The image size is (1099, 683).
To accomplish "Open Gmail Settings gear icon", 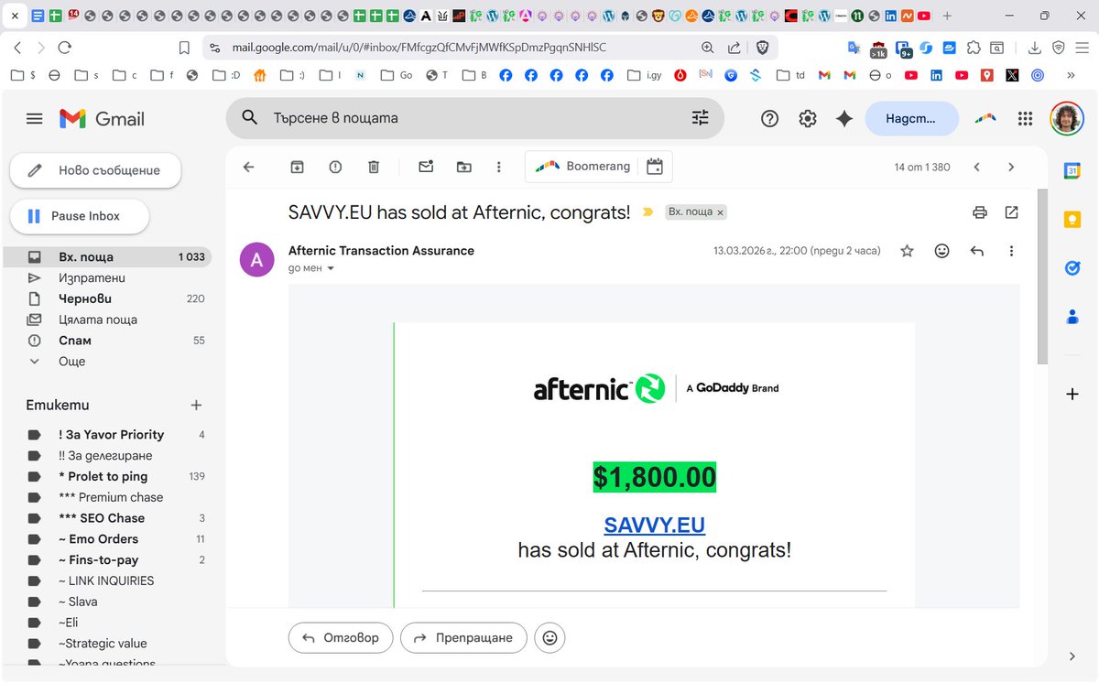I will point(807,118).
